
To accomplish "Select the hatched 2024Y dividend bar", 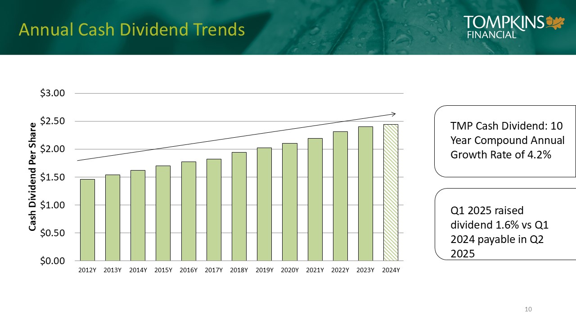I will coord(391,193).
